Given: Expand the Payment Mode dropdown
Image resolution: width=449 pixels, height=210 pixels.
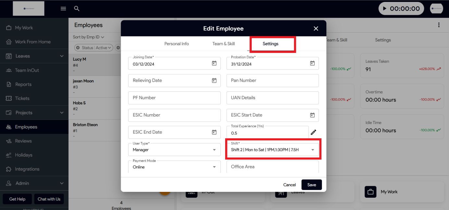Looking at the screenshot, I should [214, 167].
